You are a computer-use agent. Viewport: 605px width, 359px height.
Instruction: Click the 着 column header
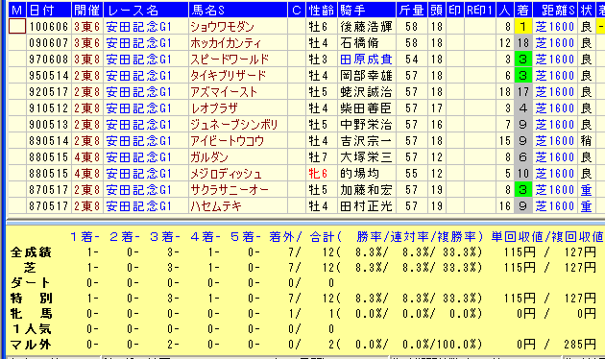523,10
